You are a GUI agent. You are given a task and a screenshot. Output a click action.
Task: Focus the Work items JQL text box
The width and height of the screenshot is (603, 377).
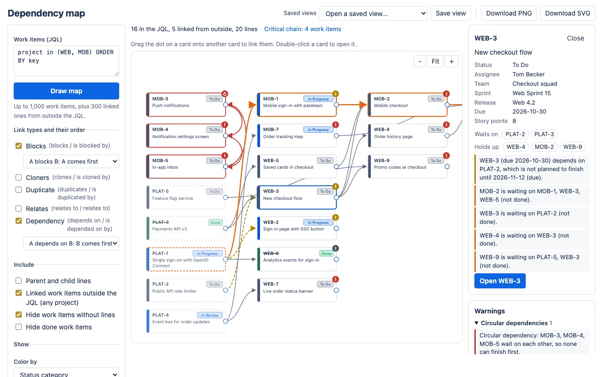66,61
